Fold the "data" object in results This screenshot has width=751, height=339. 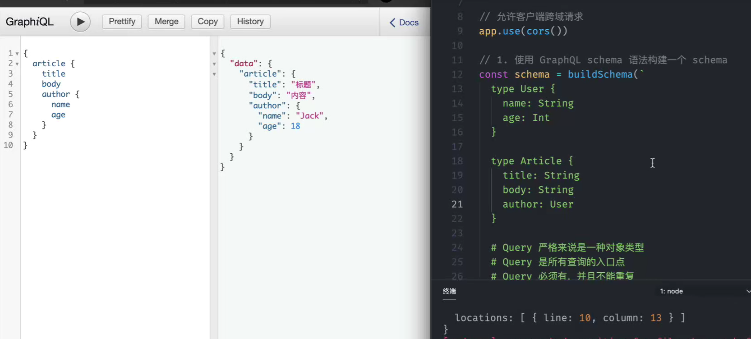(x=214, y=64)
